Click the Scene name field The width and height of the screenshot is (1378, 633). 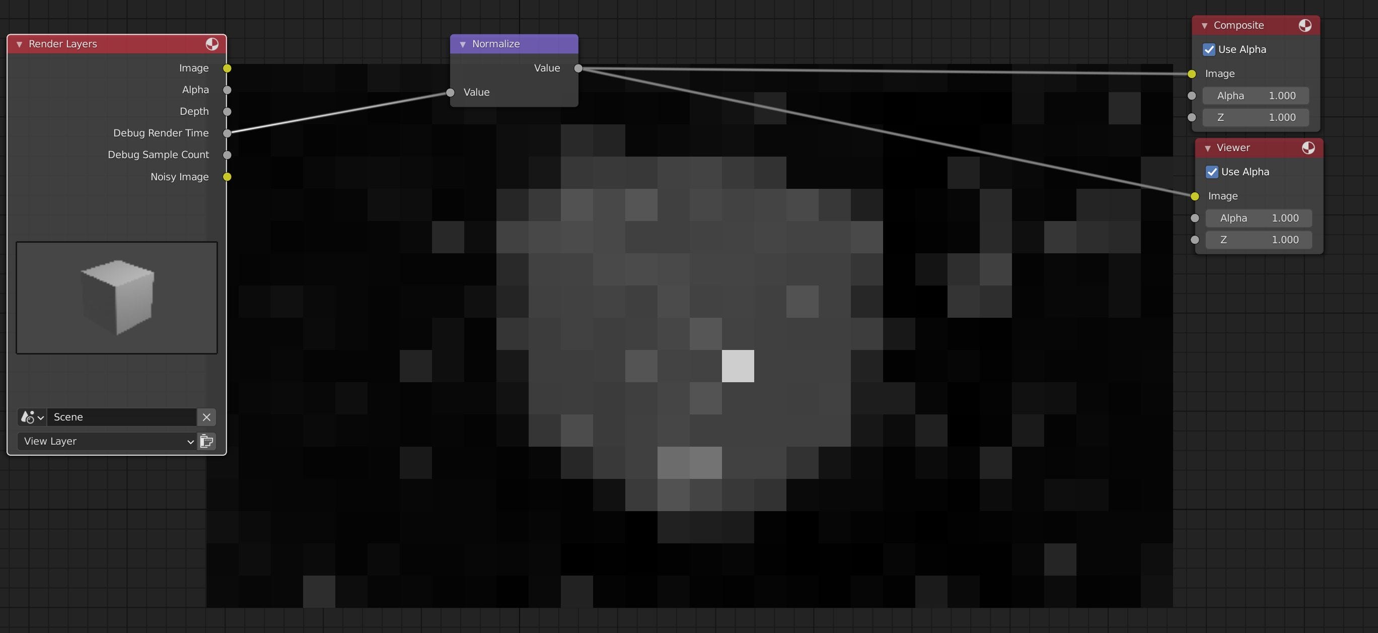121,417
